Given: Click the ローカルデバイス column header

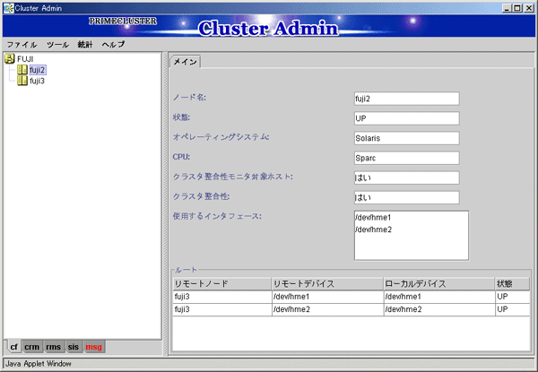Looking at the screenshot, I should [x=439, y=284].
